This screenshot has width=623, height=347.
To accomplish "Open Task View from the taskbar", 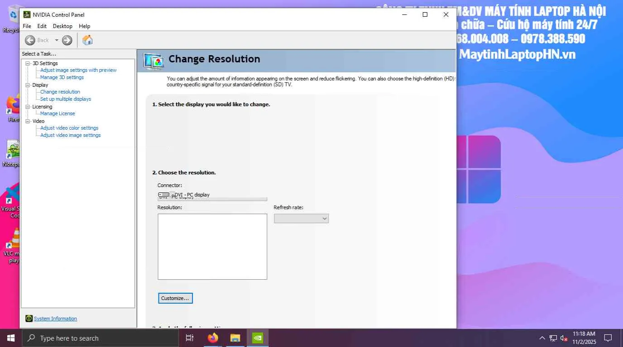I will point(190,338).
